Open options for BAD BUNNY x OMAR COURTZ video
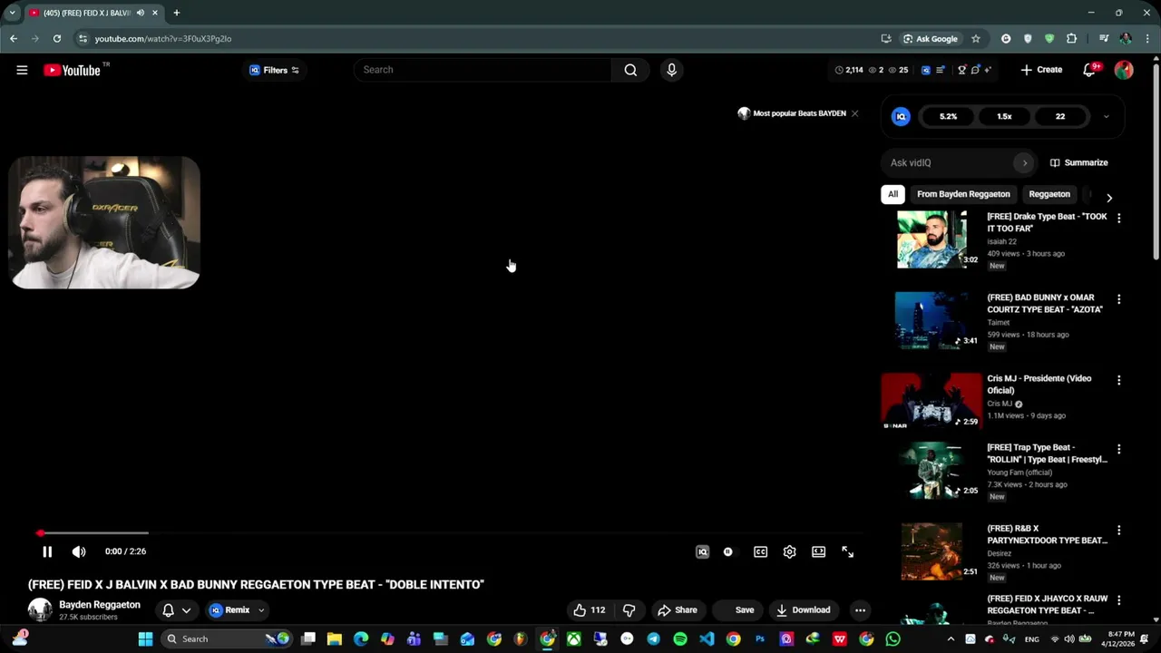The height and width of the screenshot is (653, 1161). point(1118,299)
